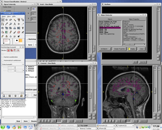Viewport: 162px width, 130px height.
Task: Open the Hilfe menu in GIMP
Action: click(x=14, y=16)
